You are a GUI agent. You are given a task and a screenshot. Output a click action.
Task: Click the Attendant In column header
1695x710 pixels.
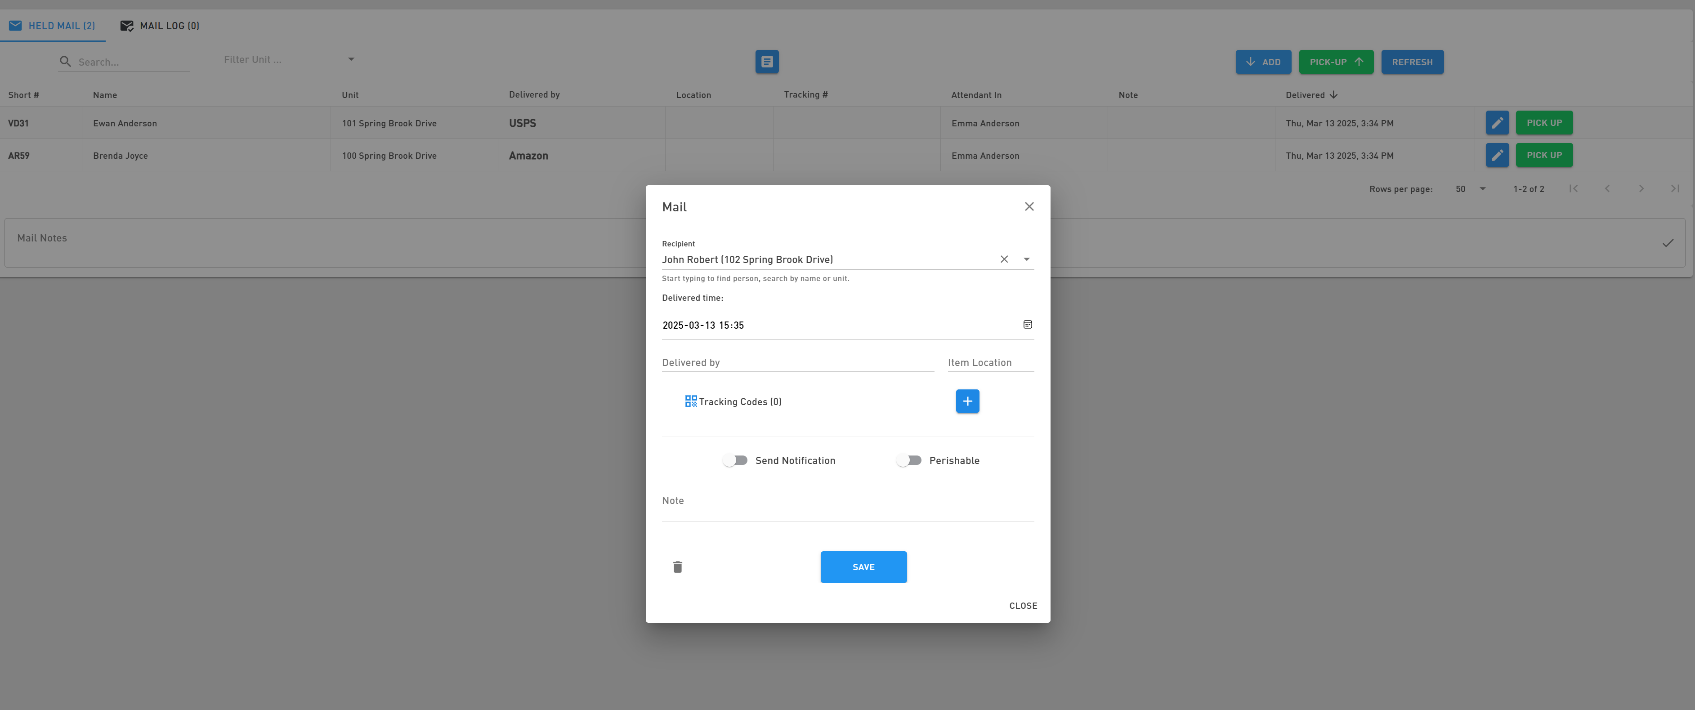(976, 95)
